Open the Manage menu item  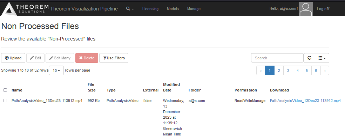point(194,9)
